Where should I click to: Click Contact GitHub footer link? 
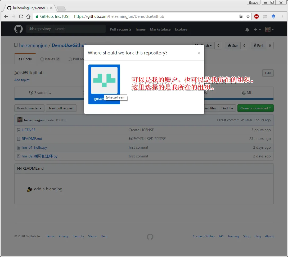pos(204,236)
